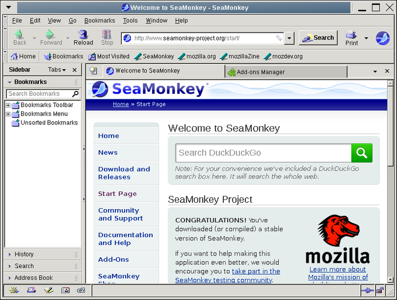This screenshot has width=397, height=300.
Task: Open the list-all-tabs dropdown on tab bar
Action: coord(375,71)
